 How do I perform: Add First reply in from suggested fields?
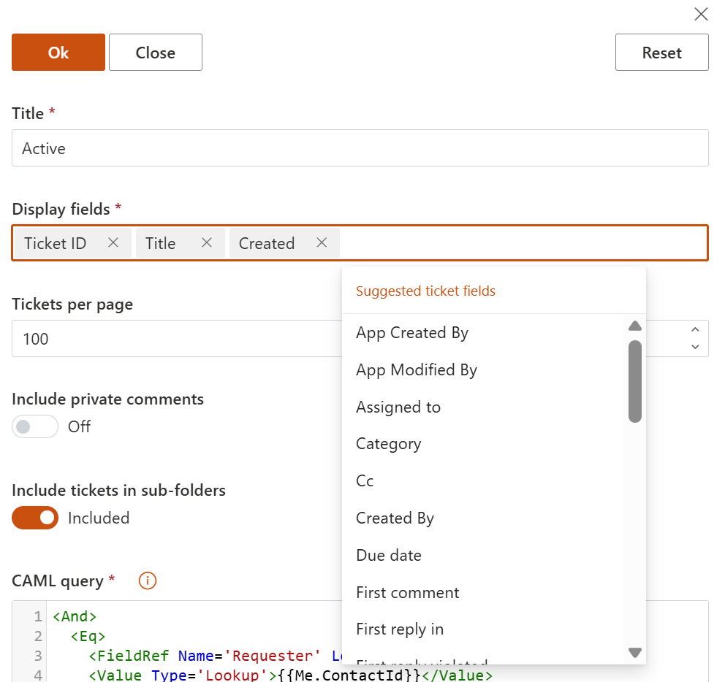[x=483, y=629]
